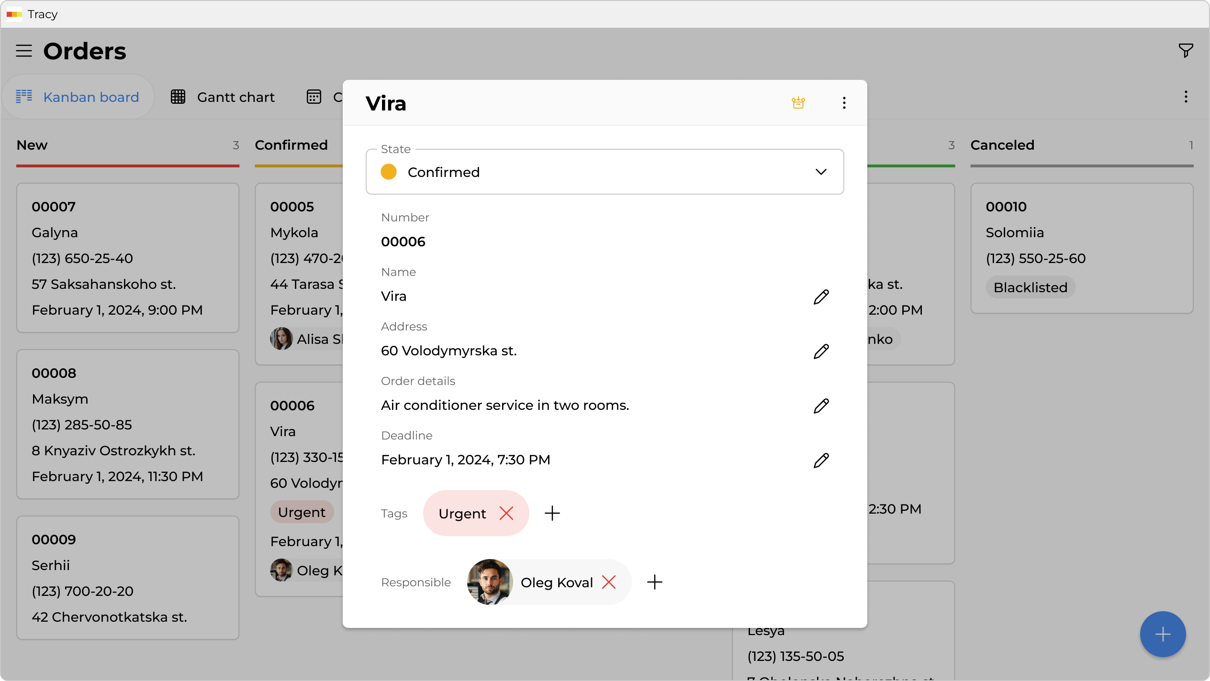Remove Oleg Koval as responsible
1210x681 pixels.
coord(608,582)
